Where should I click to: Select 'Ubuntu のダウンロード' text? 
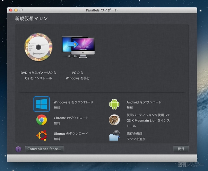point(71,134)
